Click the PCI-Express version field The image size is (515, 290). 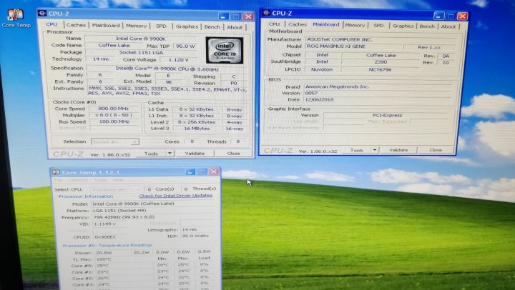coord(387,115)
